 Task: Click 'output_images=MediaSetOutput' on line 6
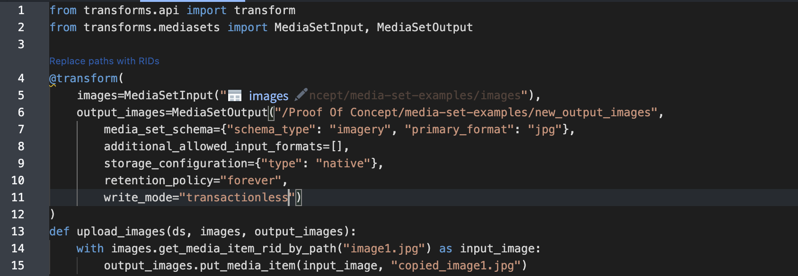172,112
